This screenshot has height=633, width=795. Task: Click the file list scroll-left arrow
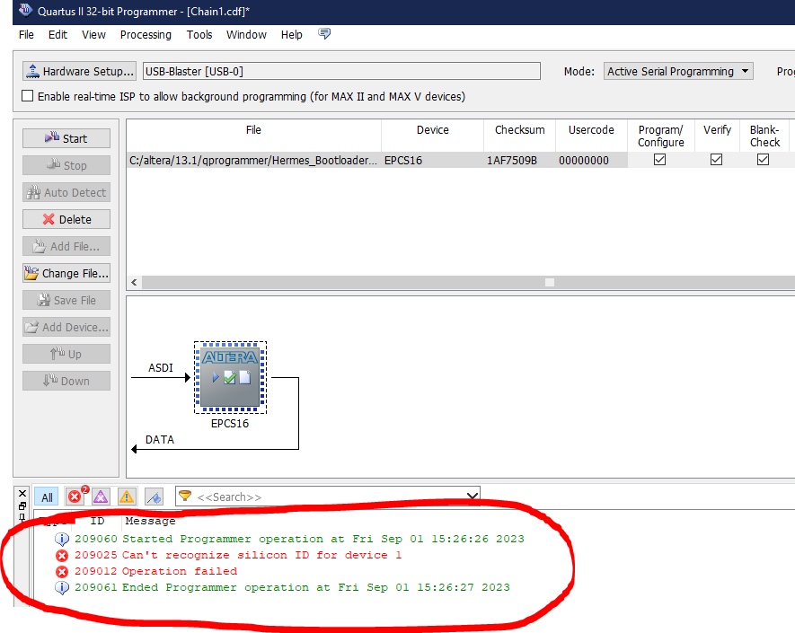[x=134, y=282]
